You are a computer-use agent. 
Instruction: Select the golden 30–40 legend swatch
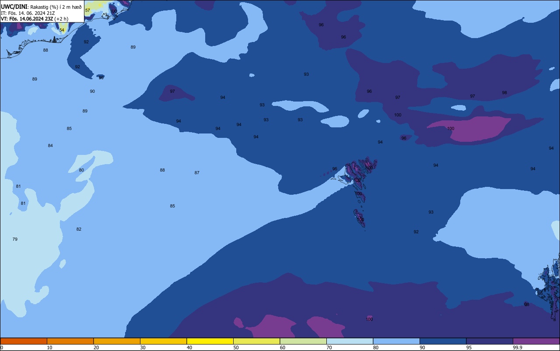pos(163,341)
